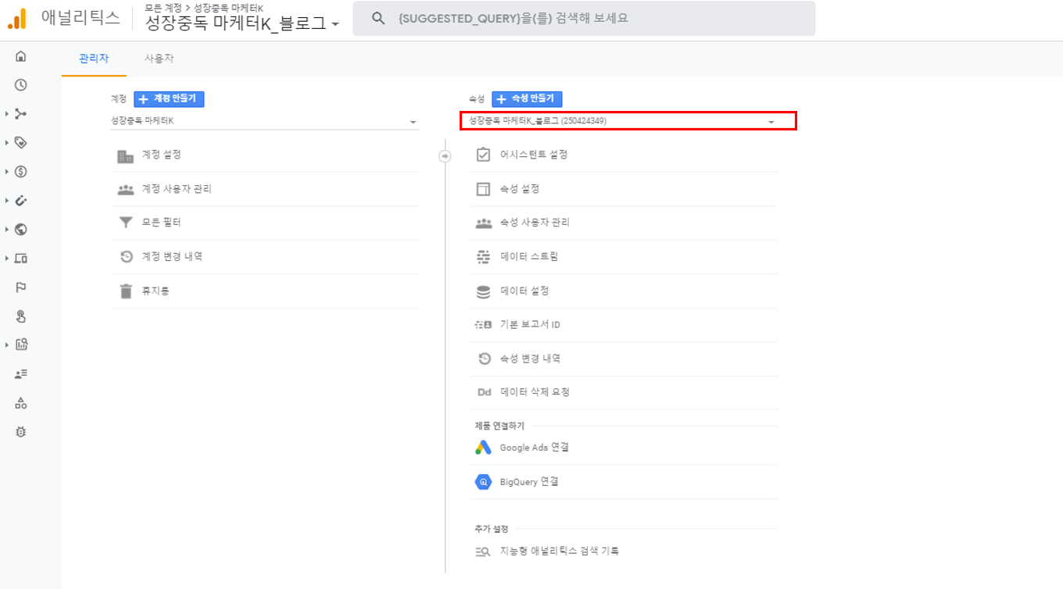Screen dimensions: 1063x589
Task: Click the 속성 만들기 button
Action: [x=527, y=98]
